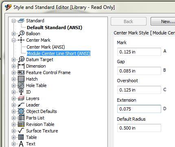Click the Datum Target icon
Viewport: 175px width, 147px height.
[x=21, y=60]
